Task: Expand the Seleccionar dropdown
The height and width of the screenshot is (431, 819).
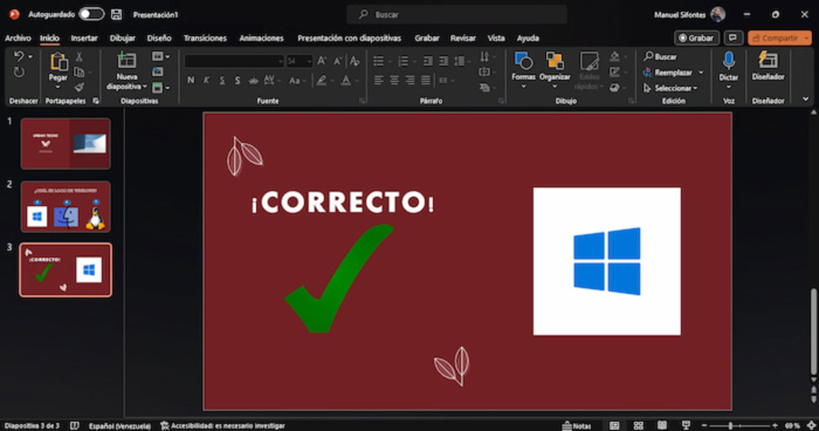Action: tap(695, 88)
